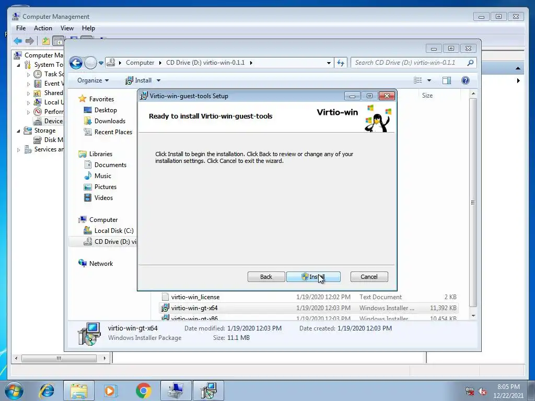Select Favorites in the navigation pane

coord(101,99)
